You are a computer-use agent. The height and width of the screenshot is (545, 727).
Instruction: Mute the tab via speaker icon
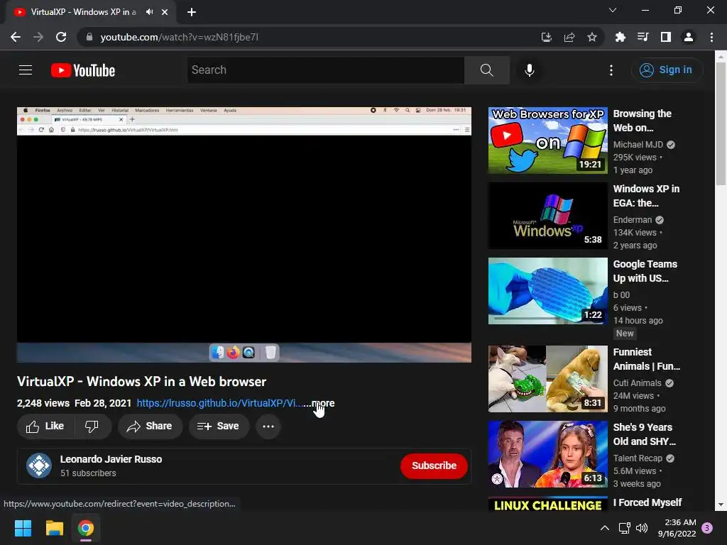click(149, 12)
